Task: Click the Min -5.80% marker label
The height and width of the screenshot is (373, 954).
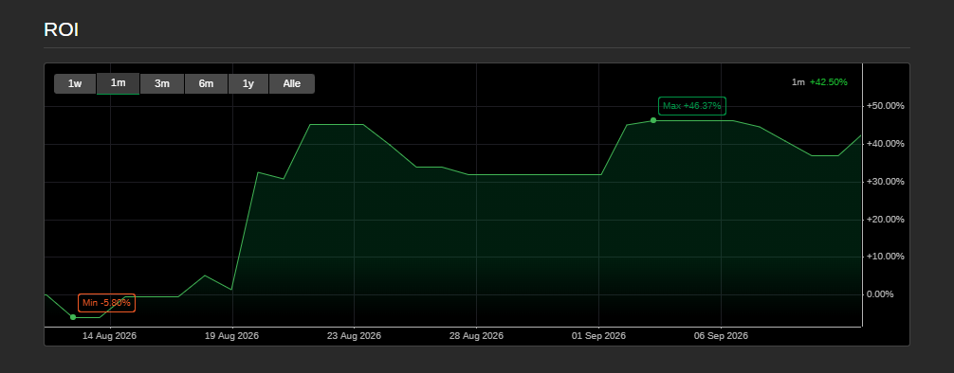Action: coord(106,303)
